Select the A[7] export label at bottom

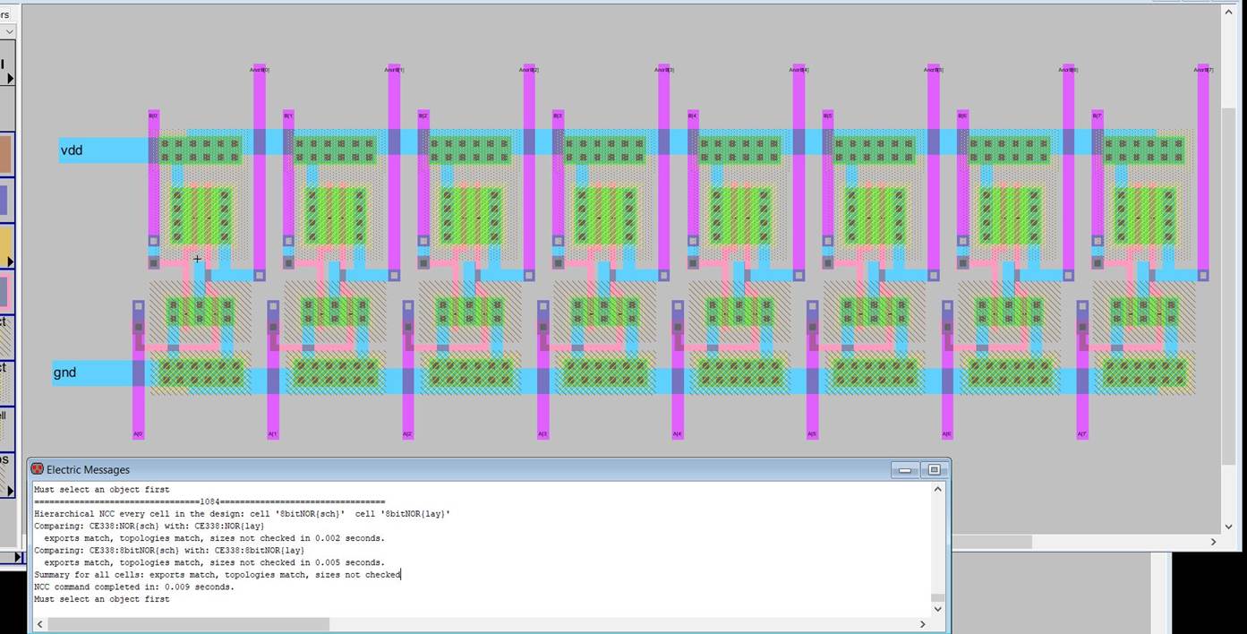click(1082, 434)
